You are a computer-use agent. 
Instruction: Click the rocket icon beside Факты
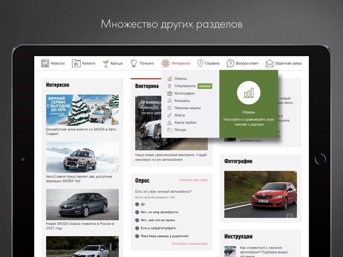169,115
